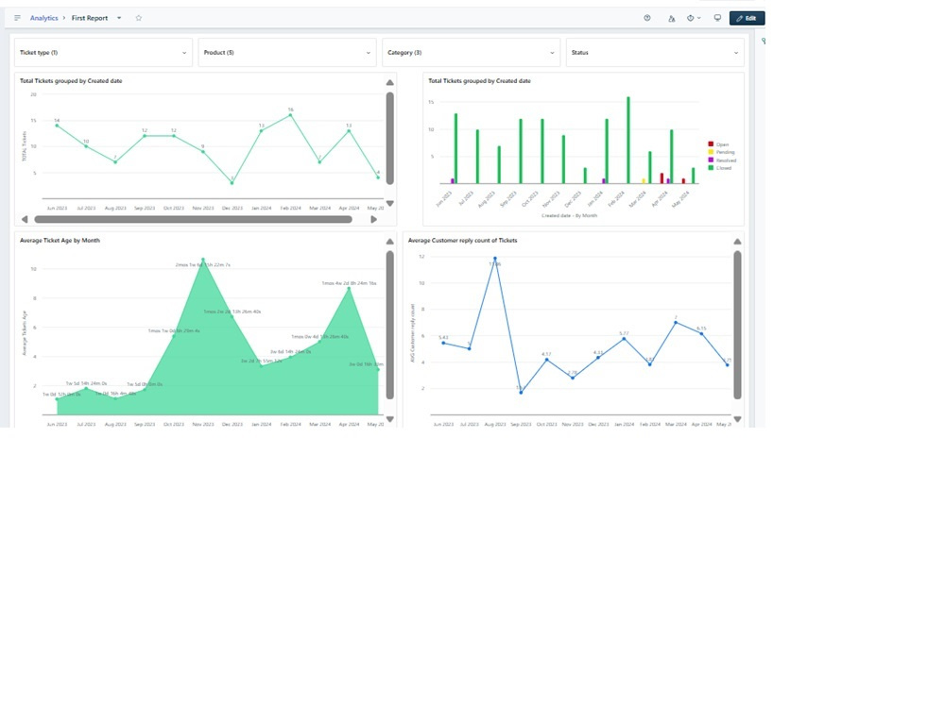The height and width of the screenshot is (708, 945).
Task: Toggle the Pending legend entry in bar chart
Action: pyautogui.click(x=721, y=152)
